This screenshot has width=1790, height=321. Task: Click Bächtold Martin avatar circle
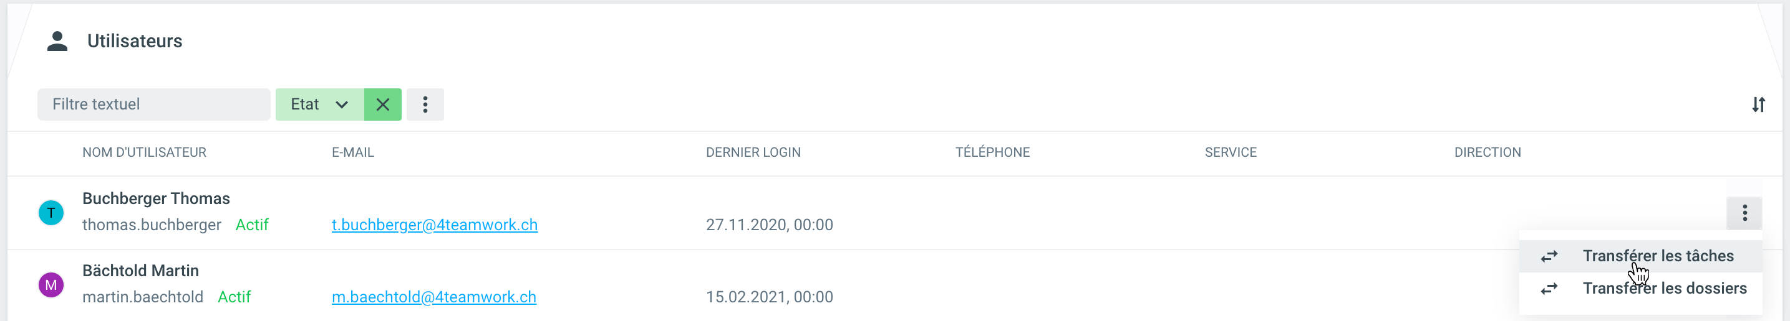point(51,285)
